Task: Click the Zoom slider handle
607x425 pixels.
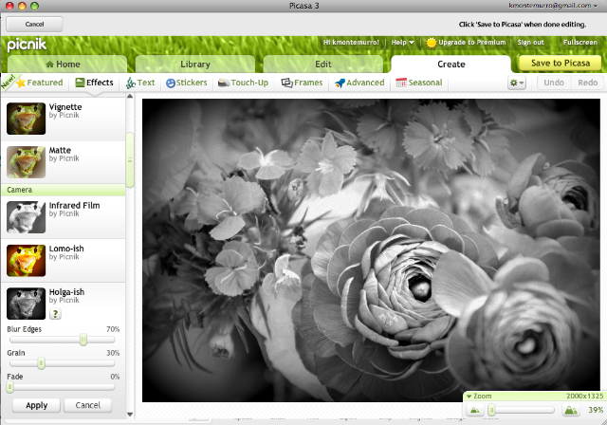Action: (491, 410)
